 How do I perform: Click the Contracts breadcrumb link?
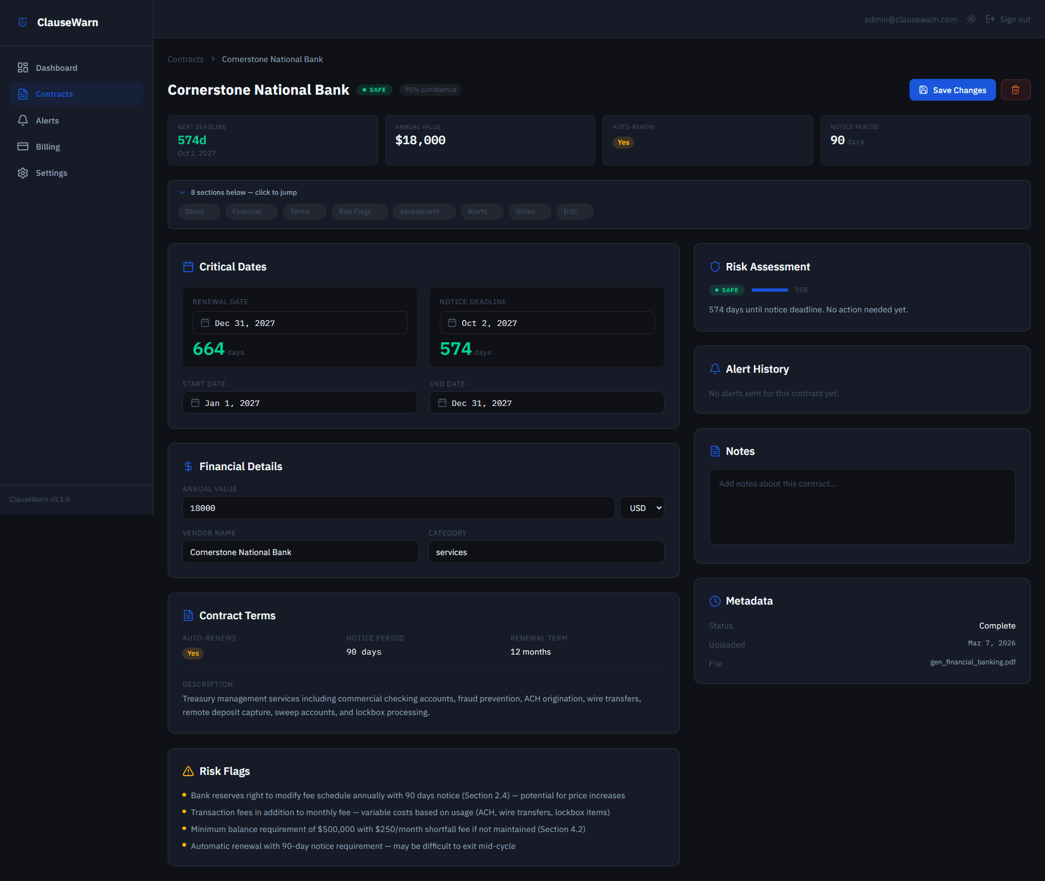pos(186,59)
